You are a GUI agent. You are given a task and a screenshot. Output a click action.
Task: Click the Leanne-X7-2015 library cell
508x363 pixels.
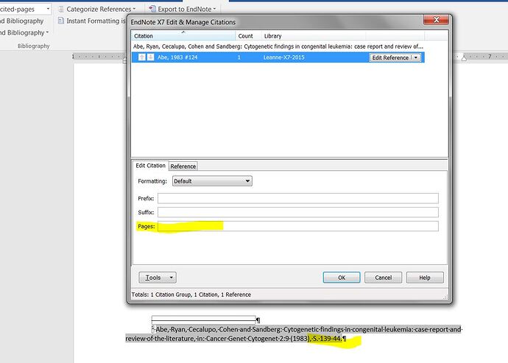click(283, 57)
